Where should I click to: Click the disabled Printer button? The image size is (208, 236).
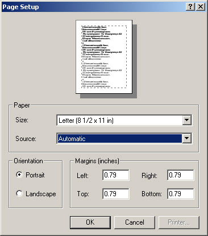(x=179, y=222)
